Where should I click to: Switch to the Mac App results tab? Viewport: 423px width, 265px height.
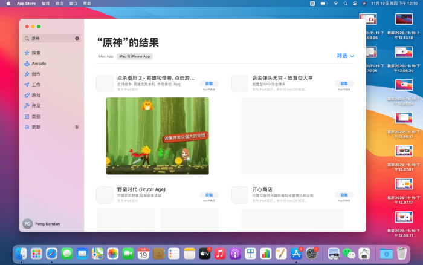tap(106, 56)
